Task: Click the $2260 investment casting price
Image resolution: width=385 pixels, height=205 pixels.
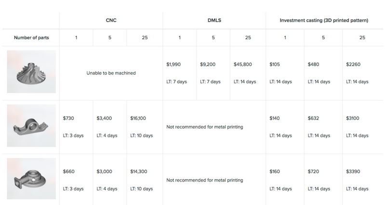Action: (x=353, y=64)
